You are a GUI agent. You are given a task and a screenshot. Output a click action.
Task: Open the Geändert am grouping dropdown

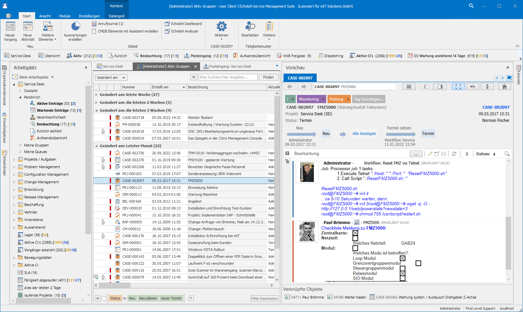click(124, 78)
